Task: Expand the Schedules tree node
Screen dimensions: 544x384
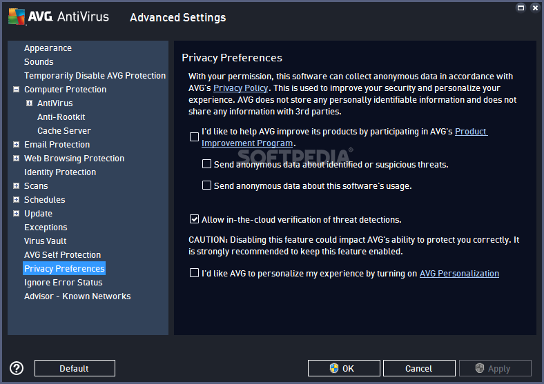Action: 16,200
